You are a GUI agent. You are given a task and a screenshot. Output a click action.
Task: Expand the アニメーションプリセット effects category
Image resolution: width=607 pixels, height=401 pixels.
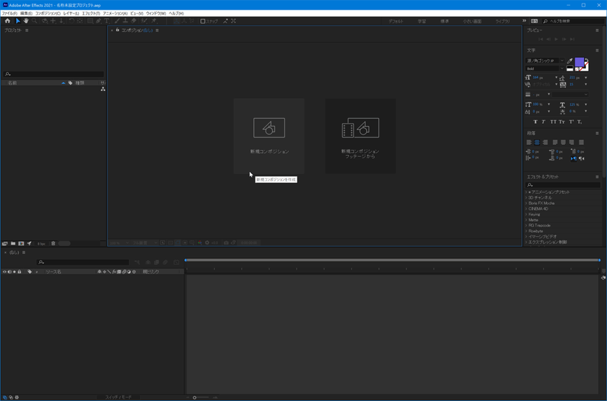(x=526, y=192)
